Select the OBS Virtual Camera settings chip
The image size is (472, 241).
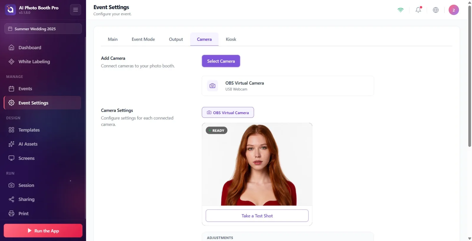[x=228, y=112]
